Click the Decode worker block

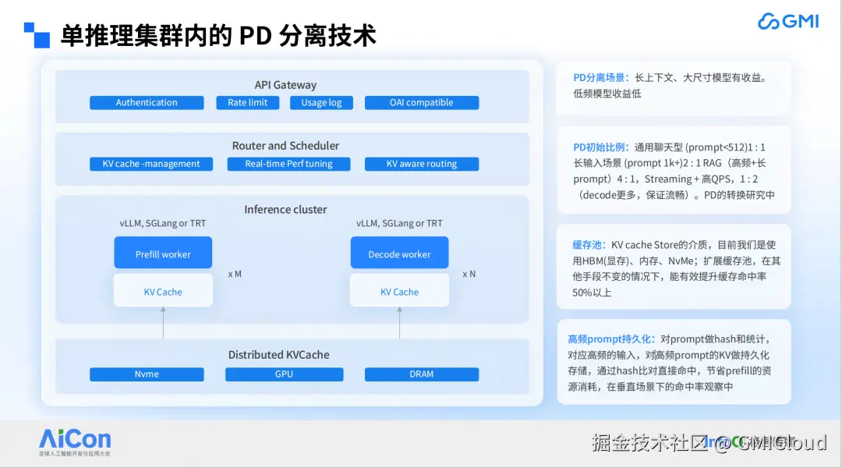pos(399,252)
